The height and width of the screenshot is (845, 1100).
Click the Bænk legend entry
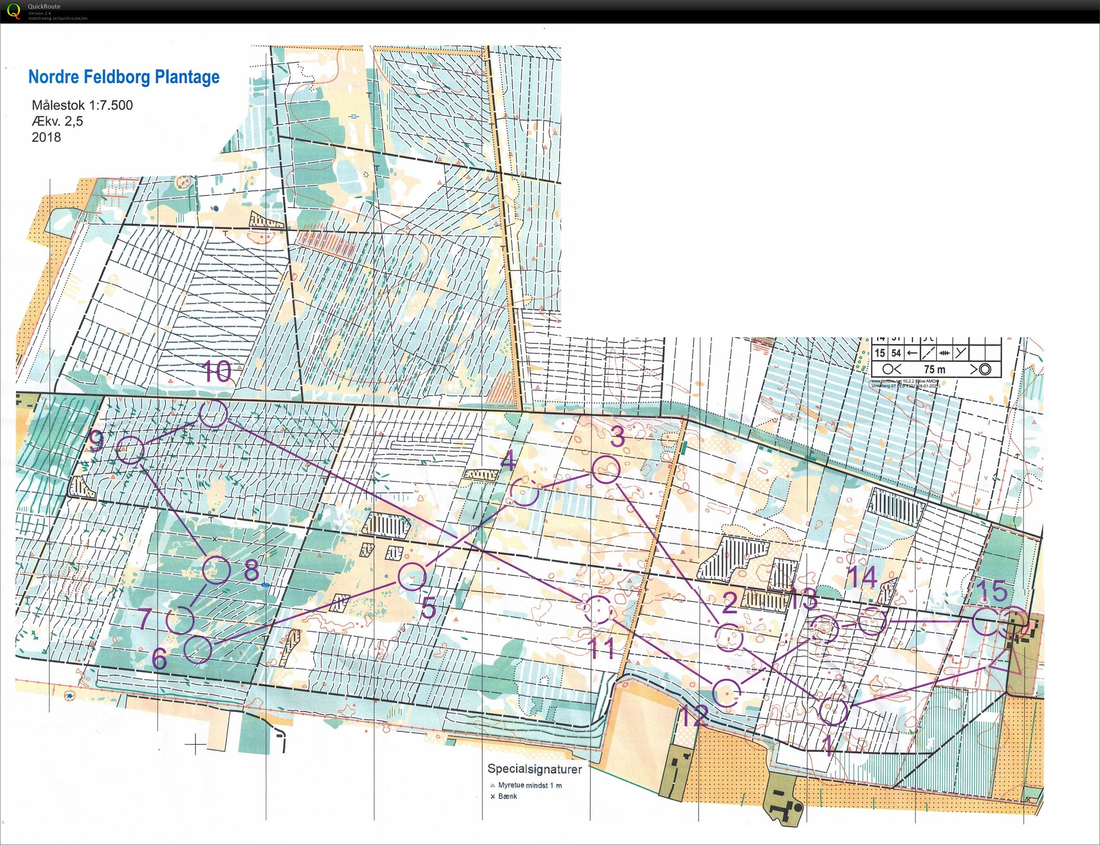tap(503, 796)
